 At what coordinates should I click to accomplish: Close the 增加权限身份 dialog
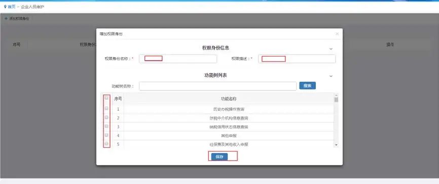[337, 34]
